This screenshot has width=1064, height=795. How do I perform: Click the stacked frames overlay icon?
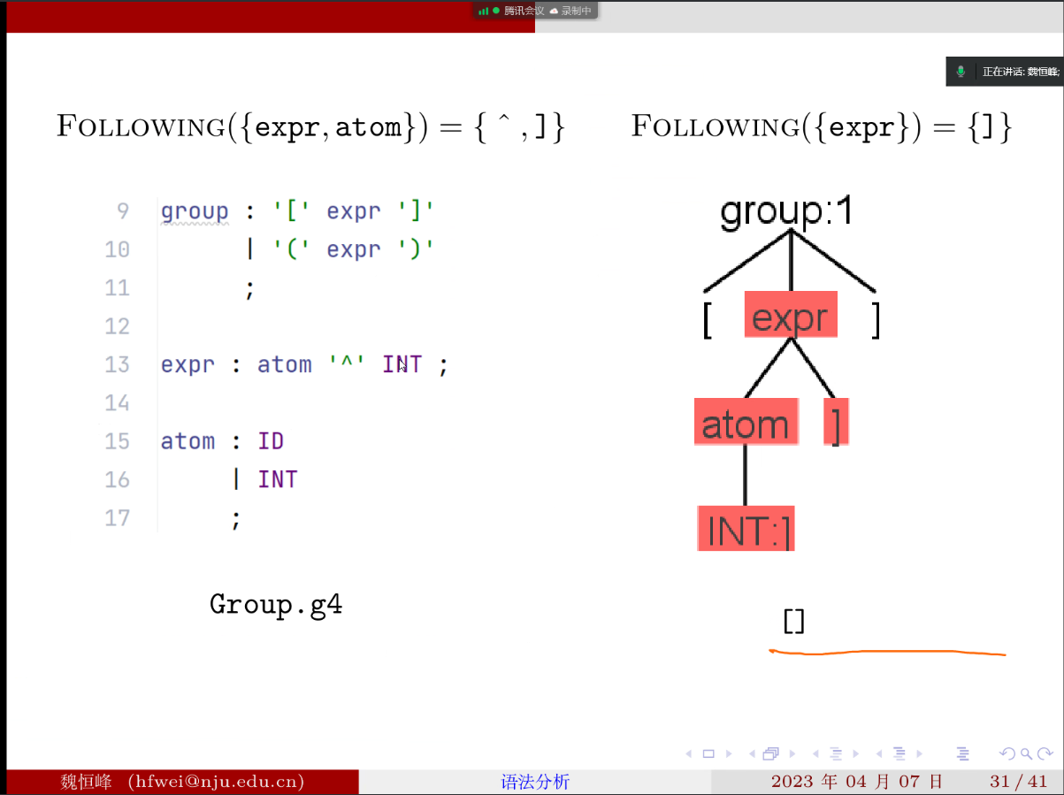click(771, 753)
